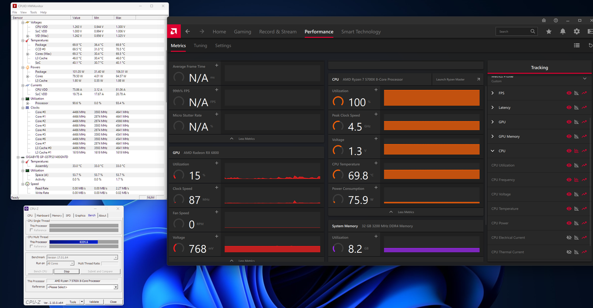The height and width of the screenshot is (308, 593).
Task: Click the plus icon beside GPU Clock Speed
Action: (217, 188)
